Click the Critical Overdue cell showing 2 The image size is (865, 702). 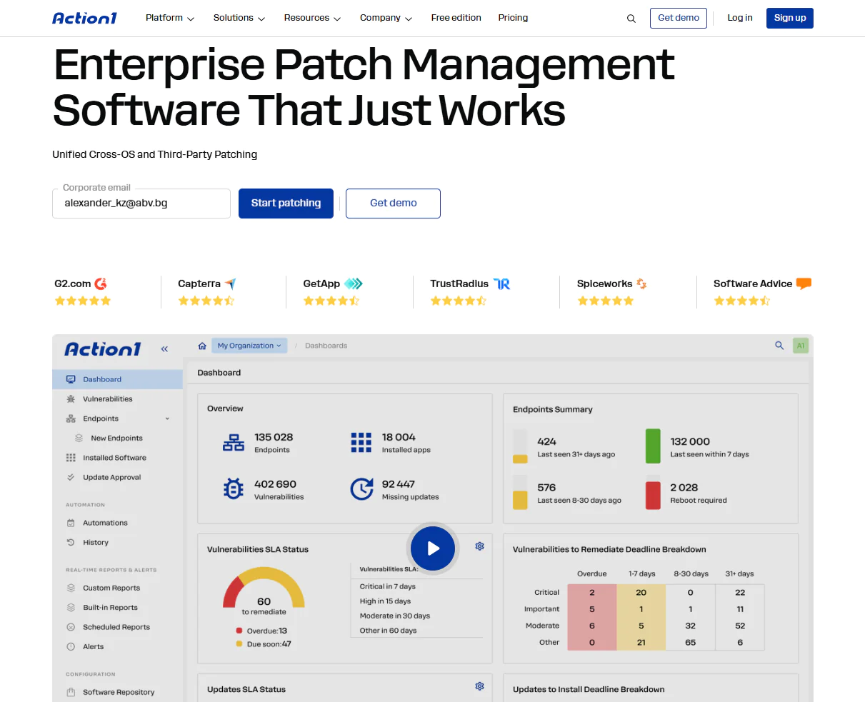tap(592, 593)
